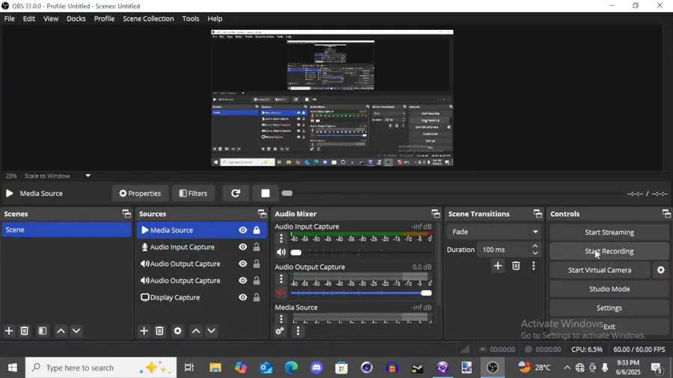
Task: Hide the Display Capture source
Action: tap(243, 297)
